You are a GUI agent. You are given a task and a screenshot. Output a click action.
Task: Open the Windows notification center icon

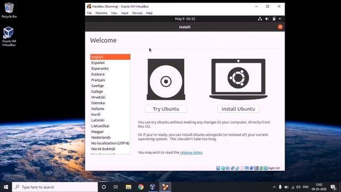(333, 187)
